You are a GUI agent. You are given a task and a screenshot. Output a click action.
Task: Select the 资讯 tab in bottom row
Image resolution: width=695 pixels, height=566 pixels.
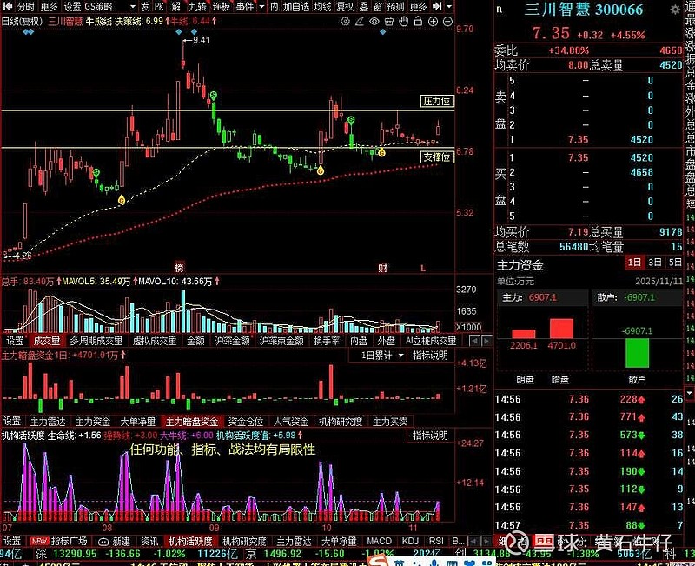point(149,541)
